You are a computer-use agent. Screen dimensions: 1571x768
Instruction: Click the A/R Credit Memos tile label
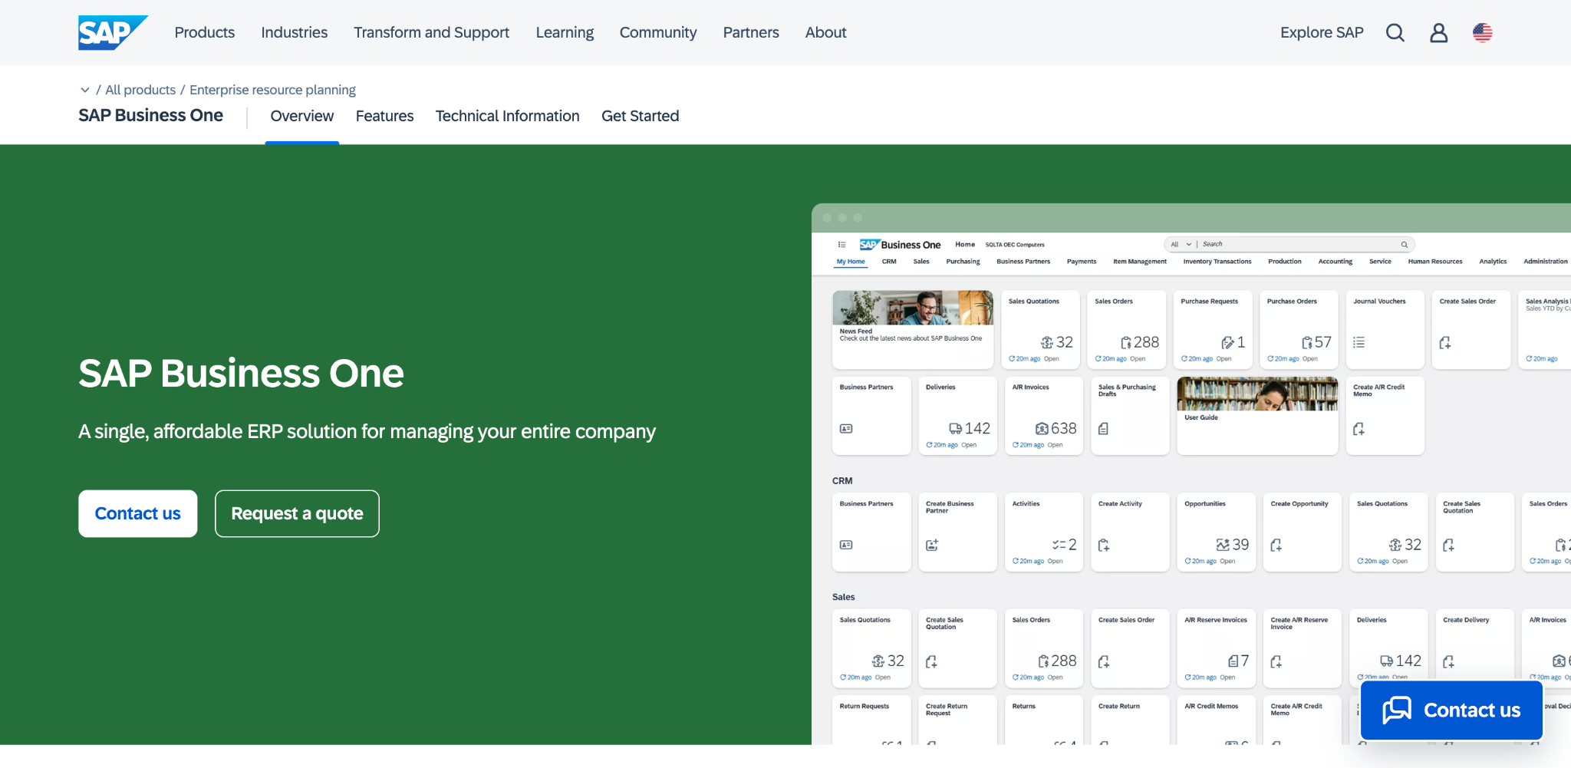(1211, 707)
